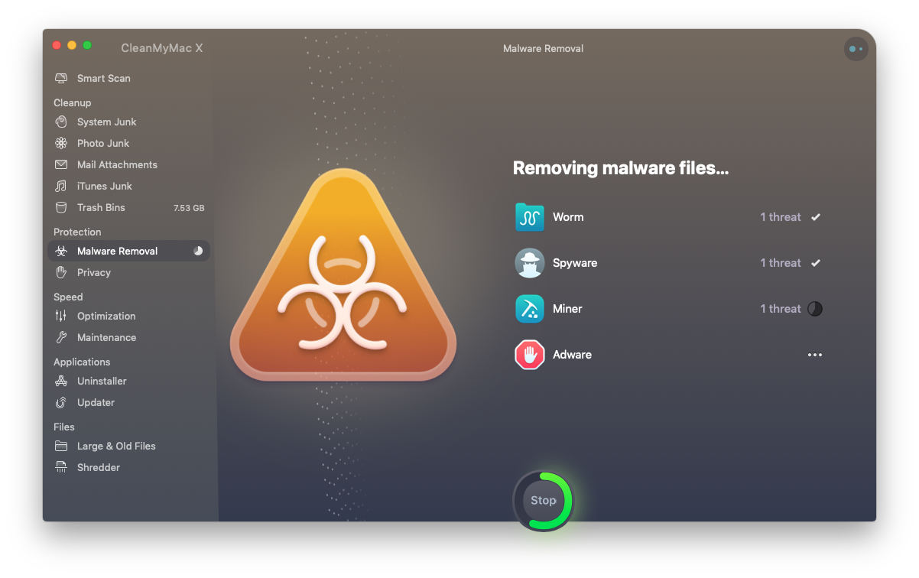Click the Uninstaller icon in sidebar

61,382
